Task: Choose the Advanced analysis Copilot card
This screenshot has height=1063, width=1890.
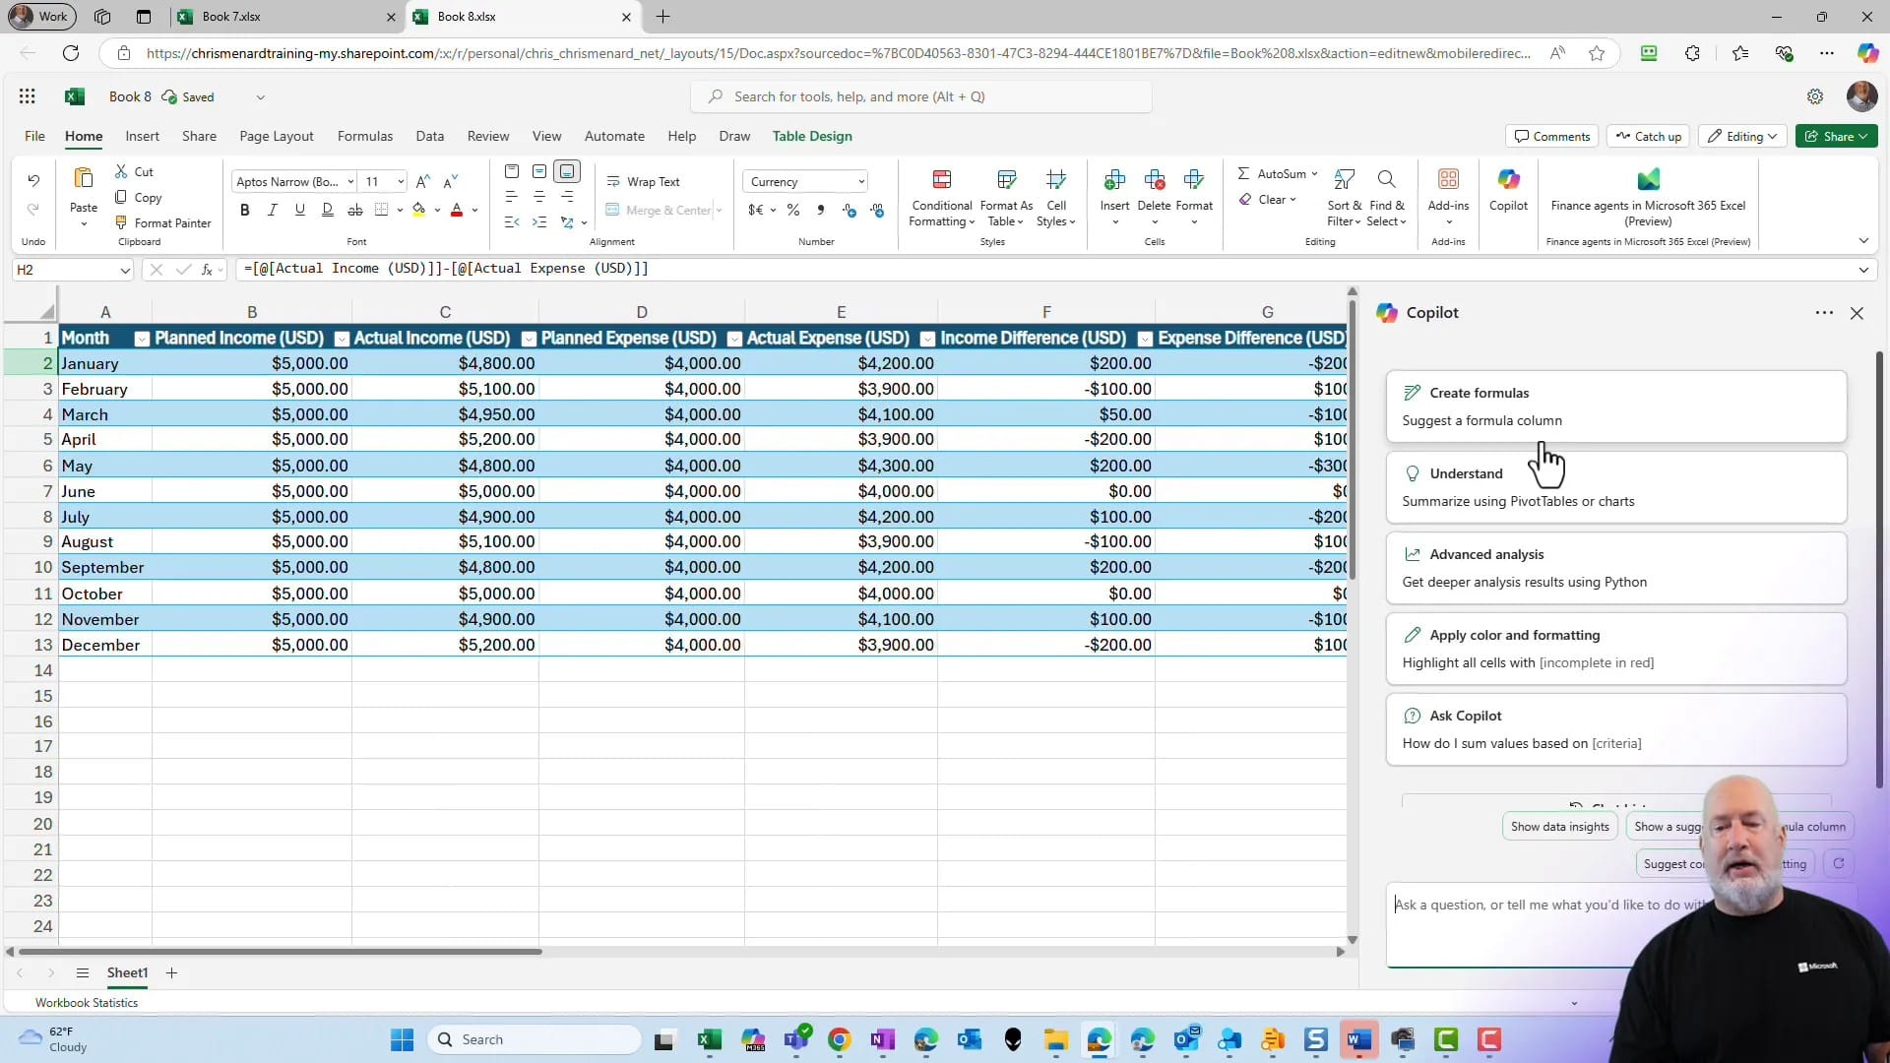Action: (1615, 567)
